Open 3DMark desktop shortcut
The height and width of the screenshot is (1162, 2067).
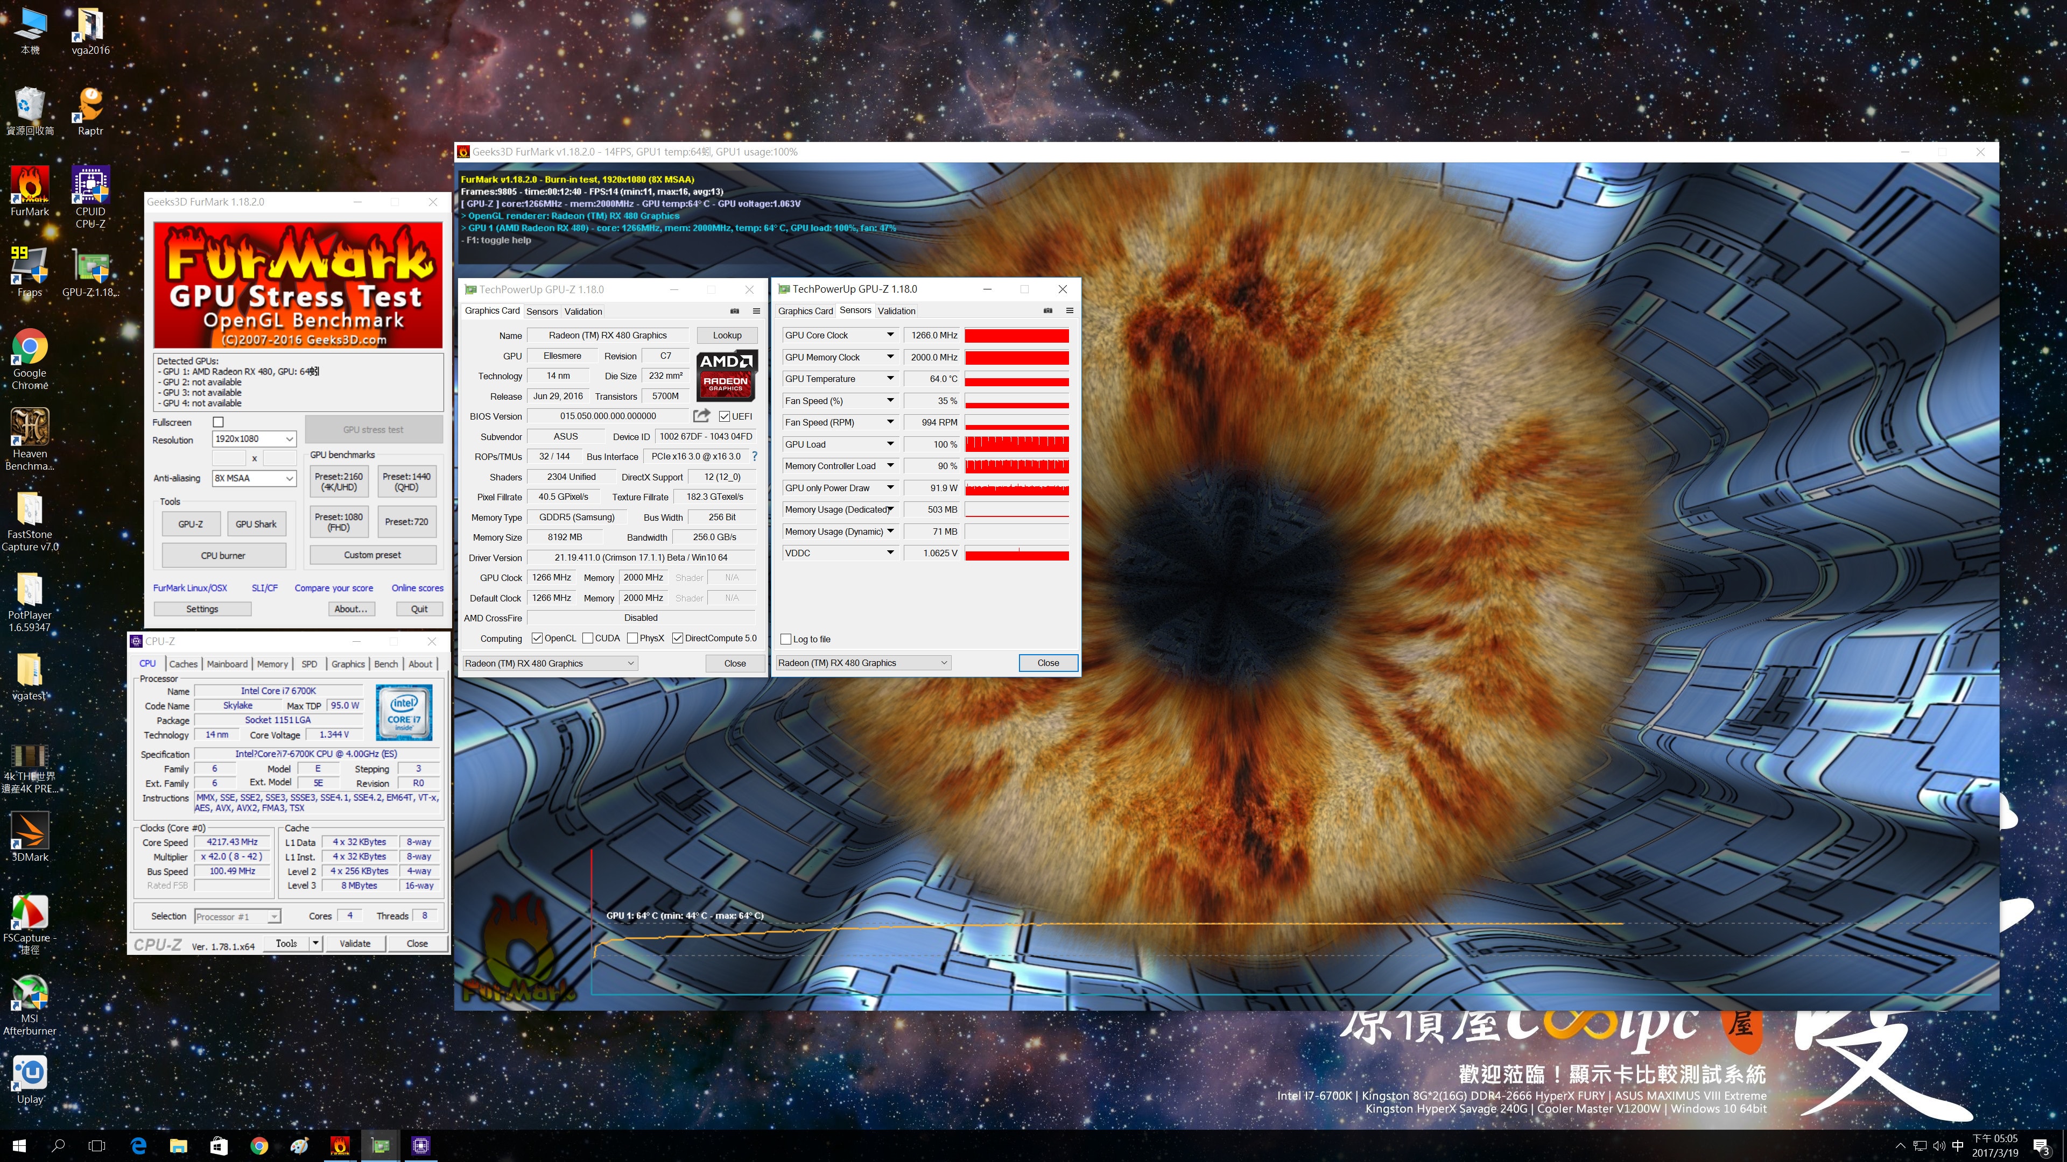pyautogui.click(x=30, y=837)
